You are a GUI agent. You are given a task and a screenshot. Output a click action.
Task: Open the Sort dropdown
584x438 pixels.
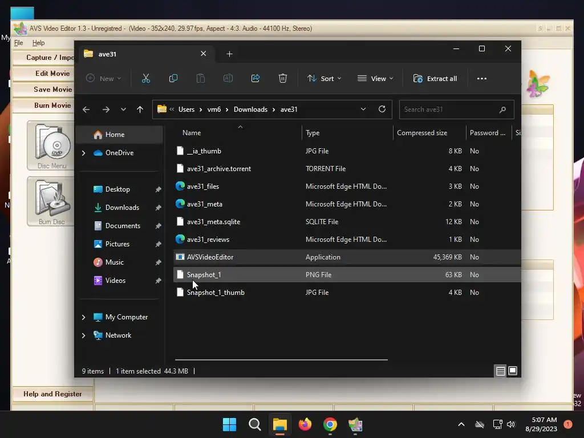pyautogui.click(x=324, y=79)
